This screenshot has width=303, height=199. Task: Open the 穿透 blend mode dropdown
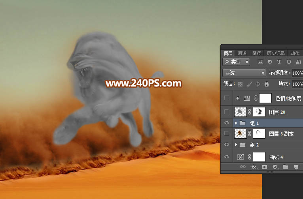pyautogui.click(x=244, y=73)
